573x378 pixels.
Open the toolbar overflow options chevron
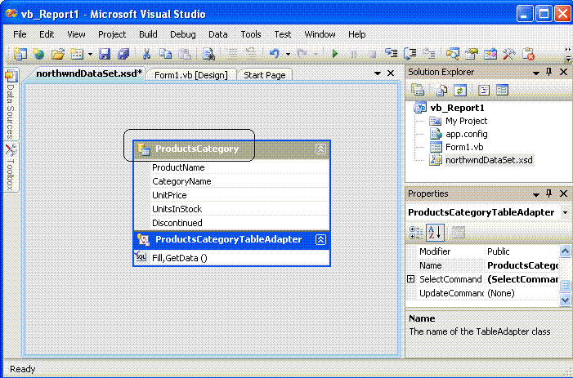(x=567, y=54)
